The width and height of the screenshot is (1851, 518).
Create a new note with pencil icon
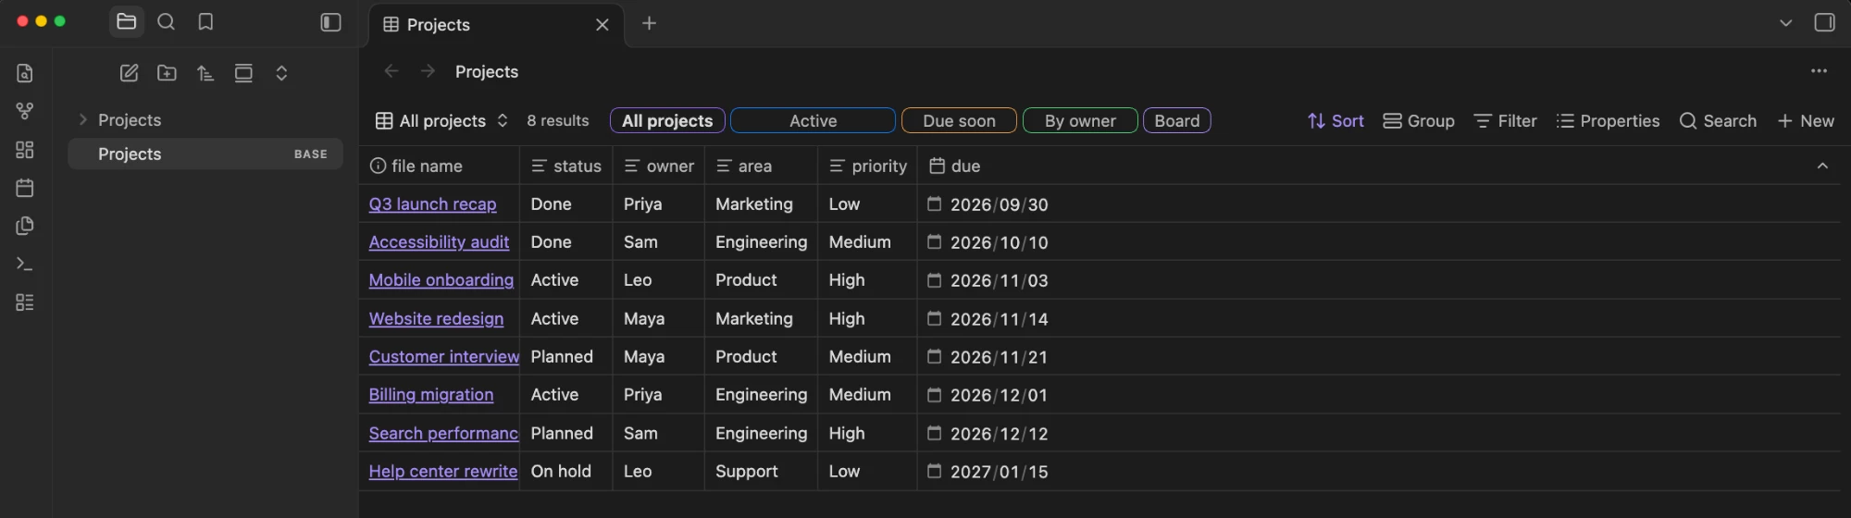coord(130,73)
